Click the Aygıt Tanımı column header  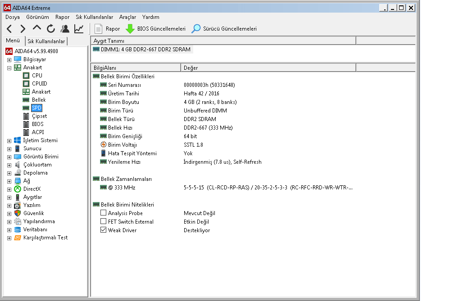[223, 41]
